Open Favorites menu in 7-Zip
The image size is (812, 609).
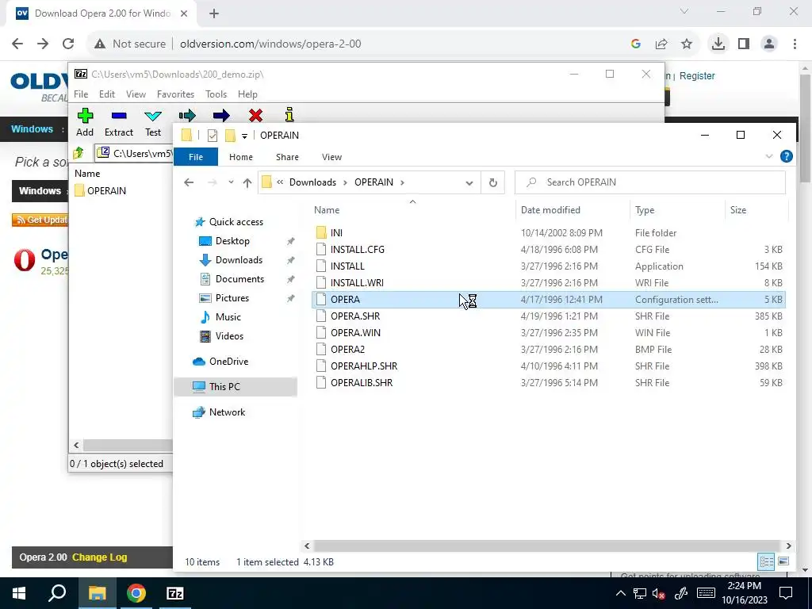[x=175, y=94]
